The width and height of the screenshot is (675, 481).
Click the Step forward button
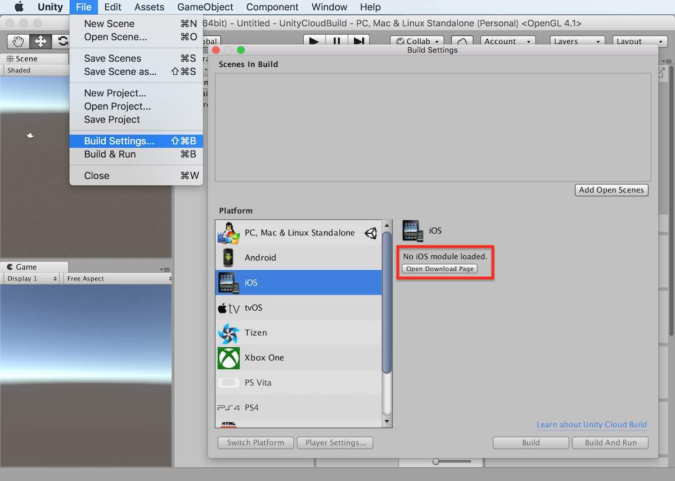pos(358,42)
